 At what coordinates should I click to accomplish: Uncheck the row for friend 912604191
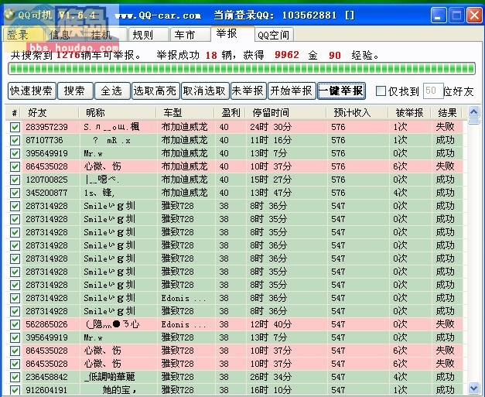pyautogui.click(x=15, y=390)
